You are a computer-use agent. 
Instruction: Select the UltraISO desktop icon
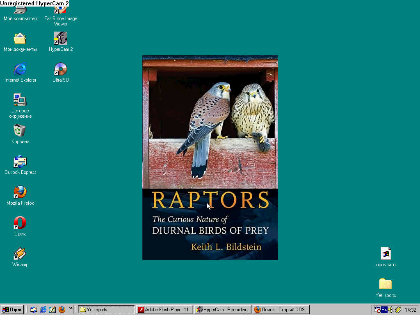pyautogui.click(x=61, y=70)
